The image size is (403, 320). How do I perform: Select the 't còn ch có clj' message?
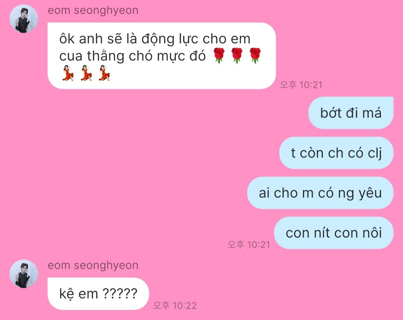(336, 153)
